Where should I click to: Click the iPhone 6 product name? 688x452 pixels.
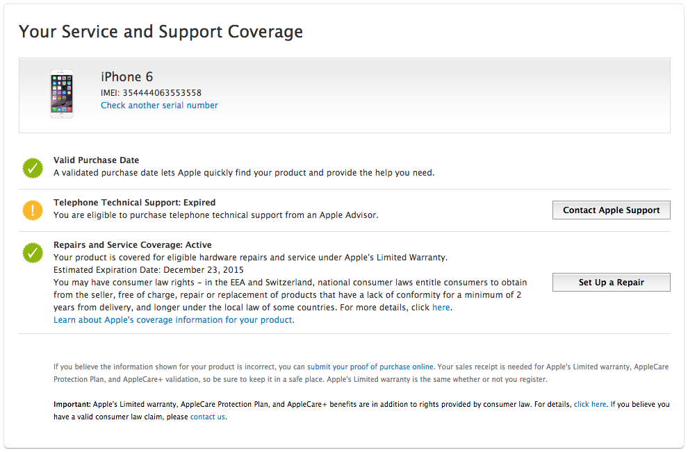coord(126,76)
